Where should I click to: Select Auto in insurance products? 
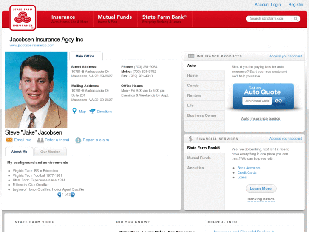[x=204, y=66]
